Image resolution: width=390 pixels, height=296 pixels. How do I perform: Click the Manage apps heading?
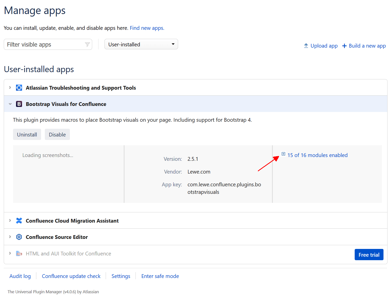[35, 11]
